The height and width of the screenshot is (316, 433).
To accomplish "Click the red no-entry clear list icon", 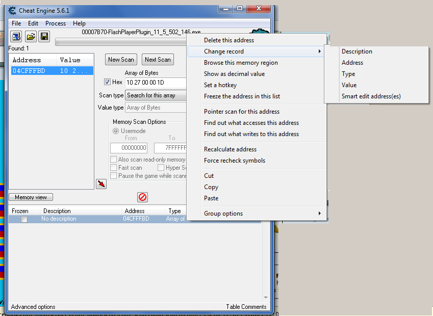I will pos(143,197).
